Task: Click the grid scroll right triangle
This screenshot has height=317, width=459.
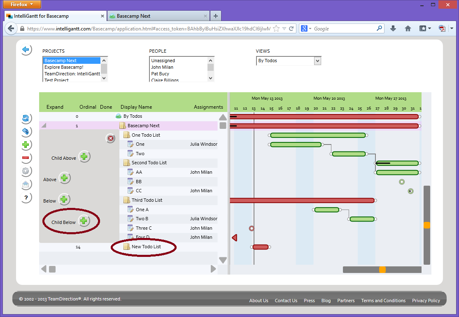Action: (213, 269)
